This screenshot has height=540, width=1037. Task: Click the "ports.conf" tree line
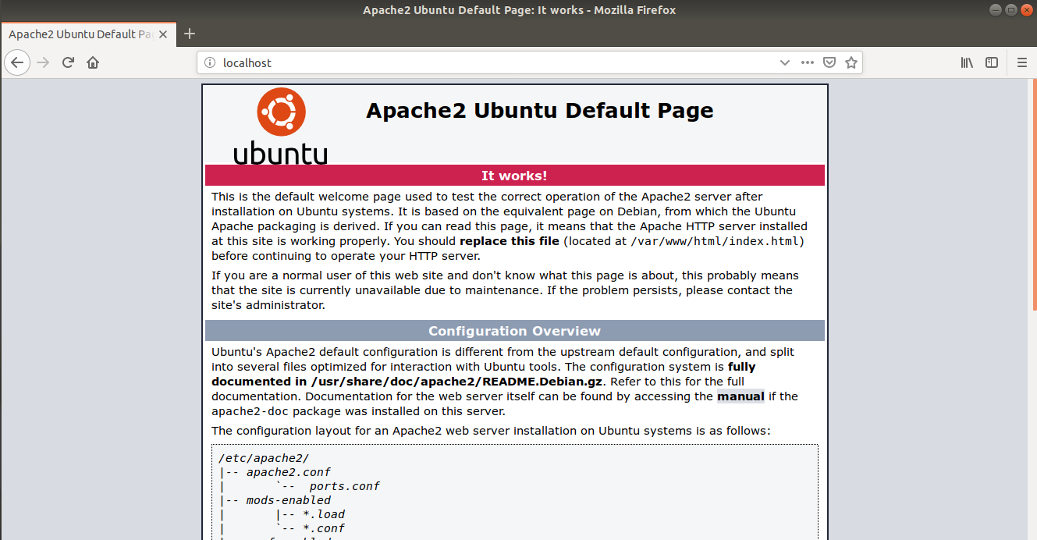[344, 486]
